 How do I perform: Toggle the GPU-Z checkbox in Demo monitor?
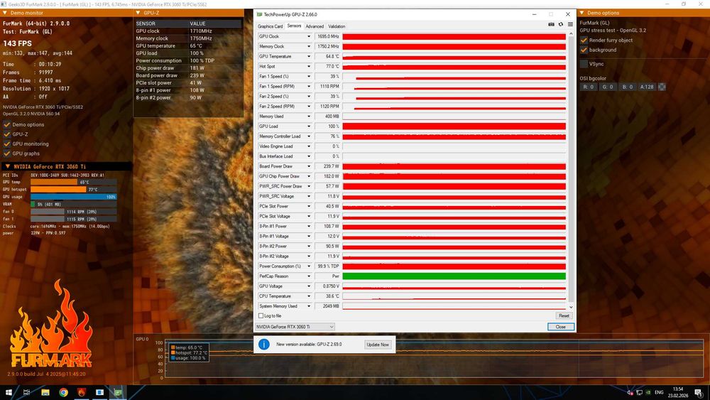7,134
